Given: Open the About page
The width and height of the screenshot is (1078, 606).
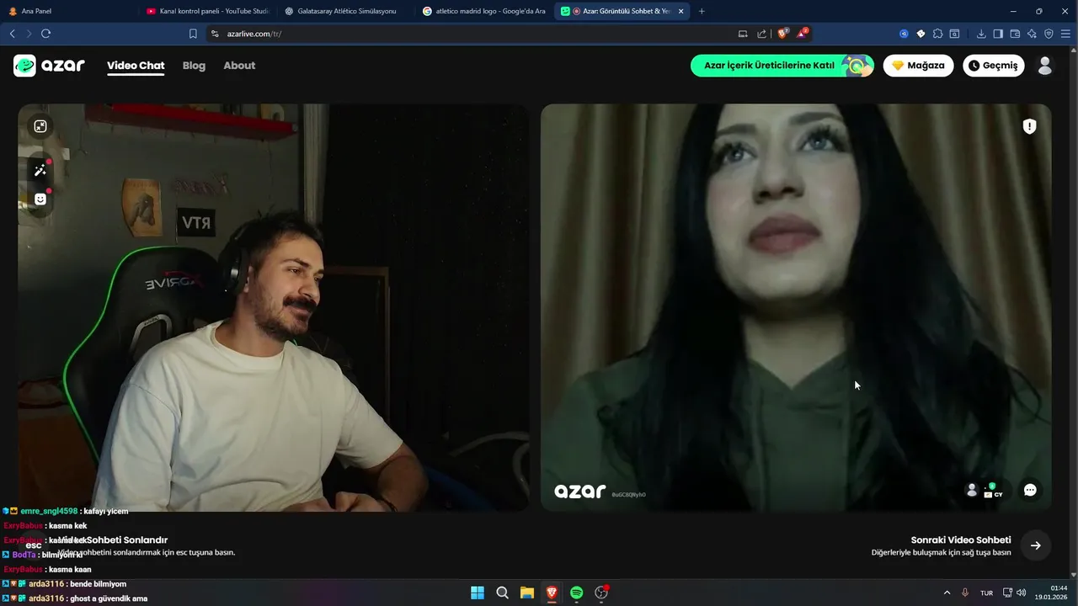Looking at the screenshot, I should pos(239,66).
